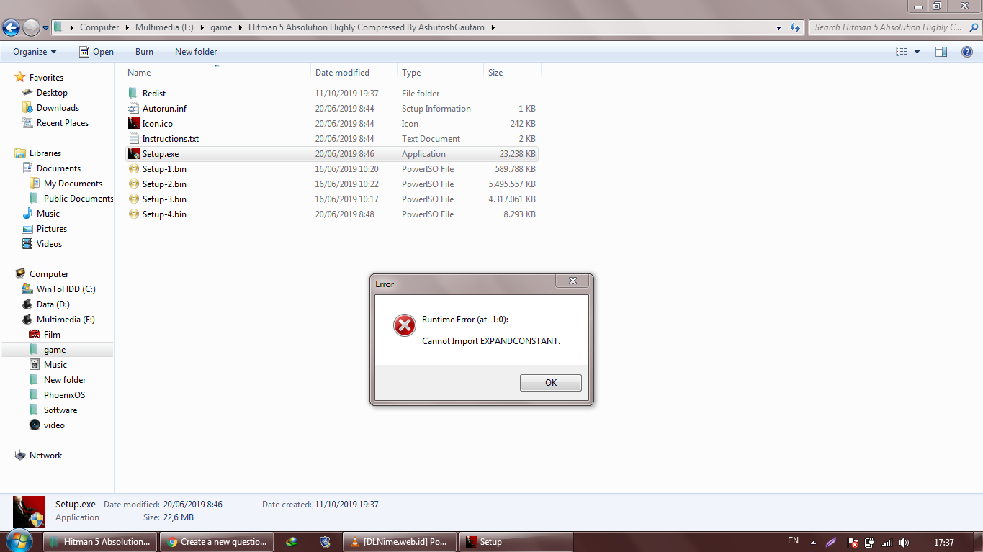Click OK in the Error dialog
Viewport: 983px width, 552px height.
point(550,383)
